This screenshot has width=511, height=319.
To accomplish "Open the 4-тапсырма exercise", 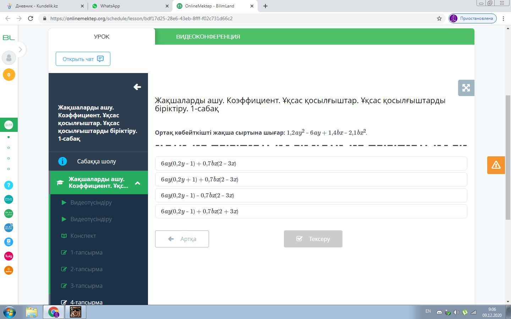I will point(86,302).
